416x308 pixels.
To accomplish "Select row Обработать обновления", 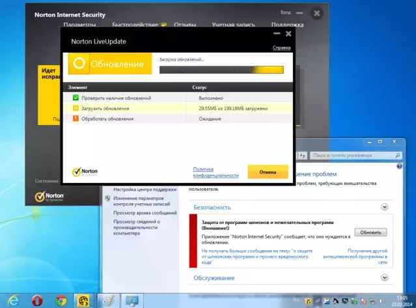I will (x=178, y=119).
